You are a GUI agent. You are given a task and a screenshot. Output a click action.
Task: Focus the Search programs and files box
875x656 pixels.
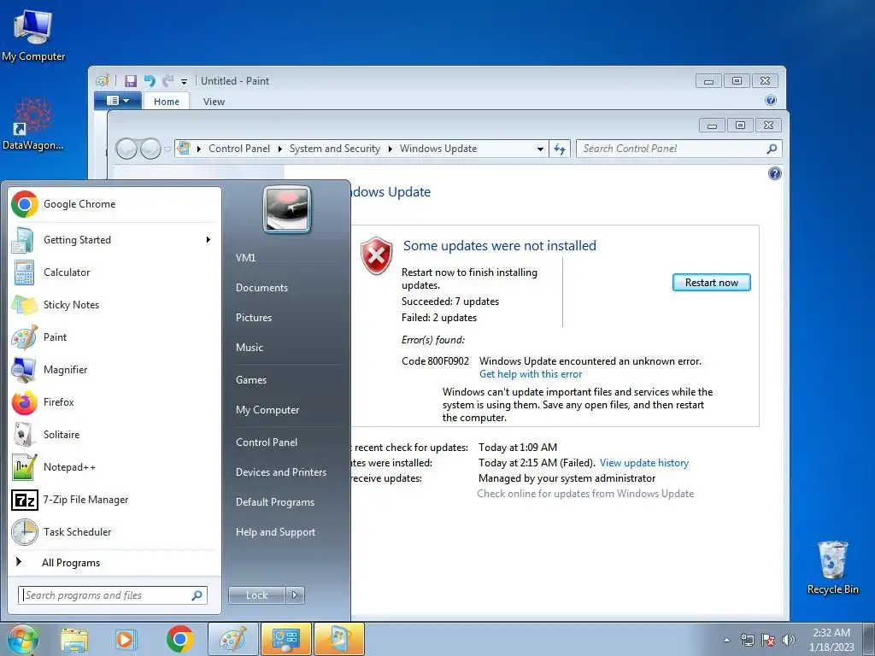tap(112, 595)
